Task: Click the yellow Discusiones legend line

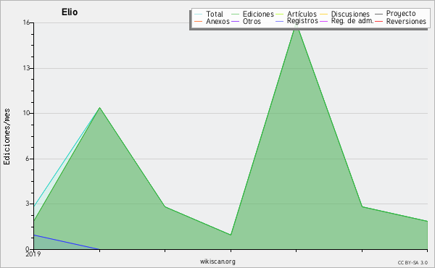Action: (324, 14)
